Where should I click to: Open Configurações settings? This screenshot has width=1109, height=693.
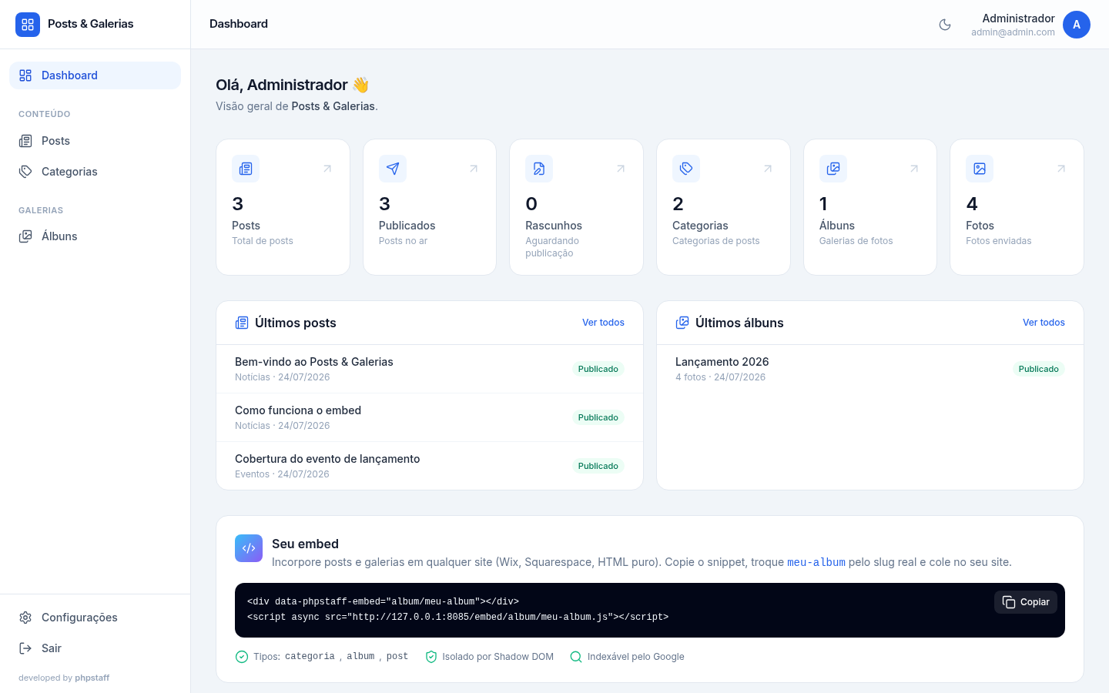[x=95, y=618]
